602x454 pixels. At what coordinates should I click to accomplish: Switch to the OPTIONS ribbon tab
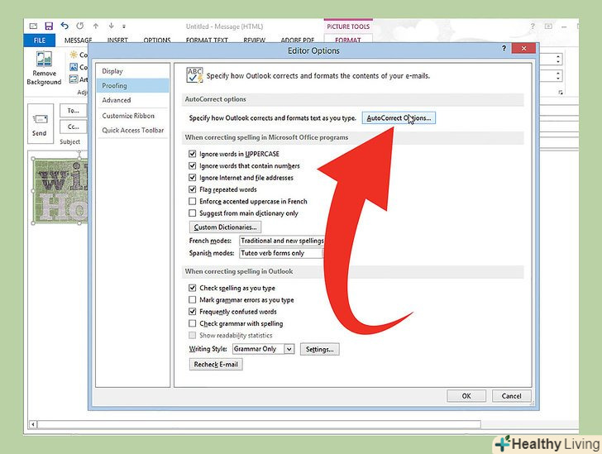tap(156, 40)
